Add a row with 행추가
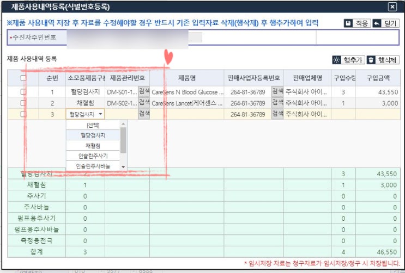 pyautogui.click(x=348, y=60)
